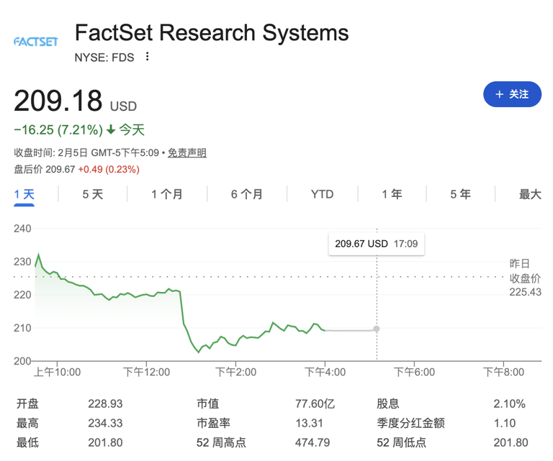Click the 209.67 USD 17:09 tooltip
The width and height of the screenshot is (553, 461).
tap(377, 244)
